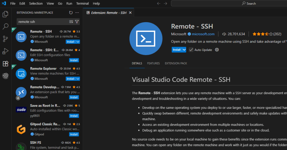Click the Remote - SSH list item icon
Viewport: 287px width, 150px height.
21,37
